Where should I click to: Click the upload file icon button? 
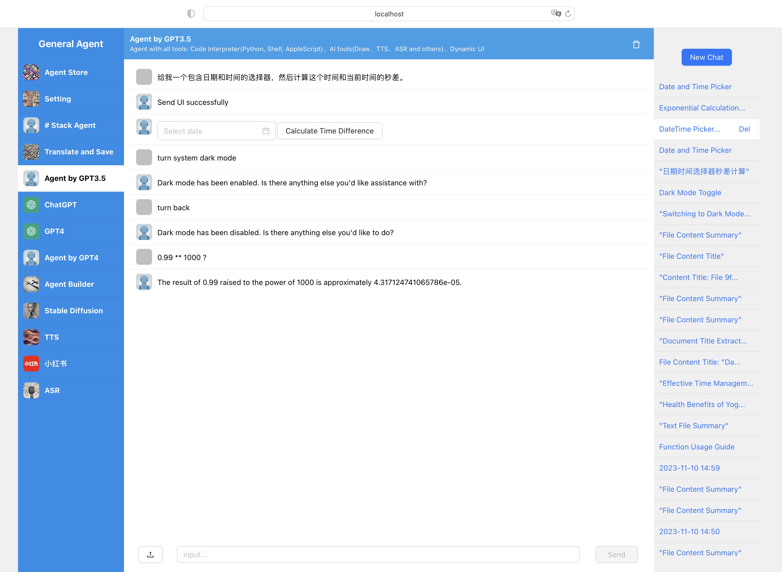click(x=150, y=554)
